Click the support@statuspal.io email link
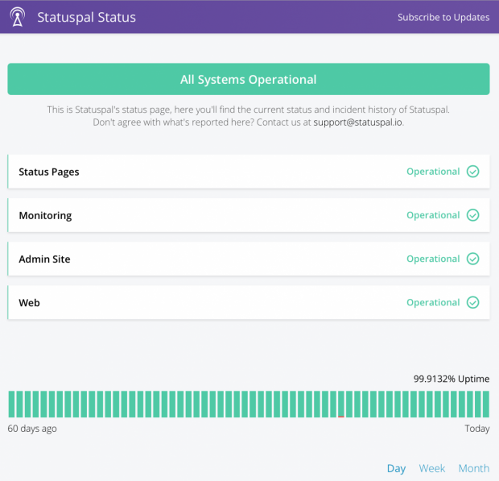 click(x=357, y=122)
